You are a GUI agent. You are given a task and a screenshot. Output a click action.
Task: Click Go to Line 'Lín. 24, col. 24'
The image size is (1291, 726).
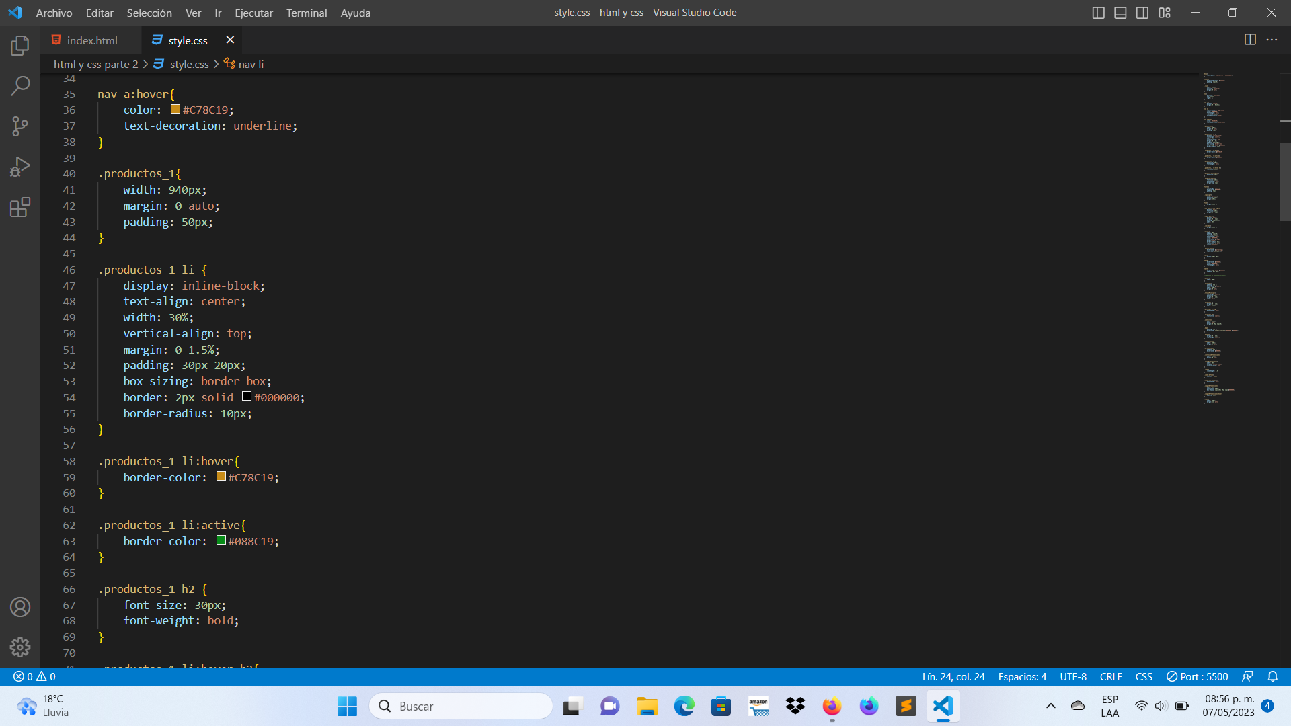[x=953, y=676]
